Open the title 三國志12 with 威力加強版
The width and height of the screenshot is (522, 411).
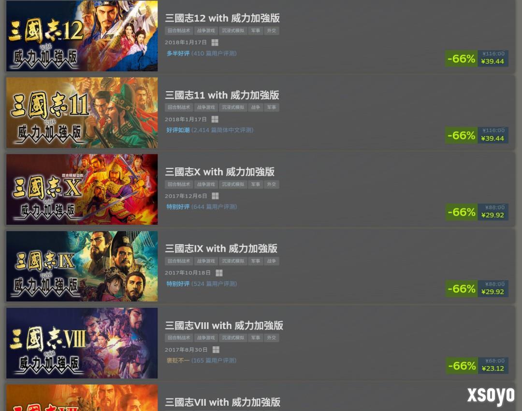click(x=222, y=18)
